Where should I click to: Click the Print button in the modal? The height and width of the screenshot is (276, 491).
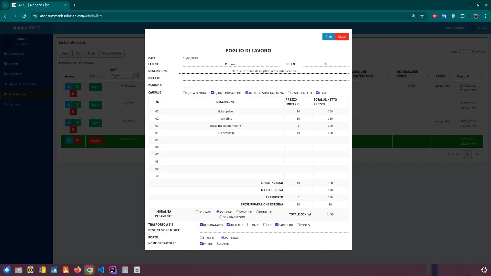click(329, 37)
